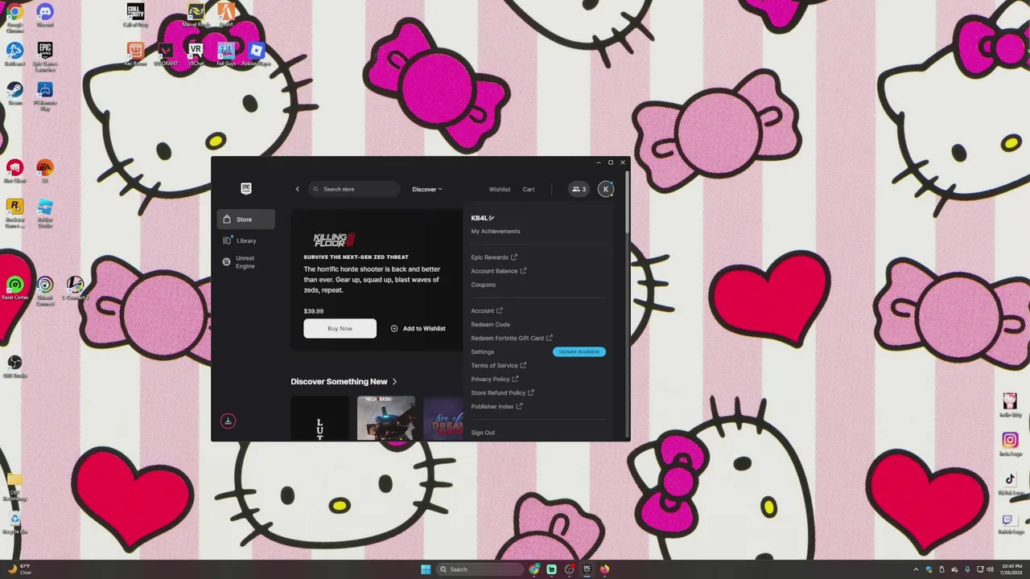Open the Library section
This screenshot has height=579, width=1030.
click(245, 240)
